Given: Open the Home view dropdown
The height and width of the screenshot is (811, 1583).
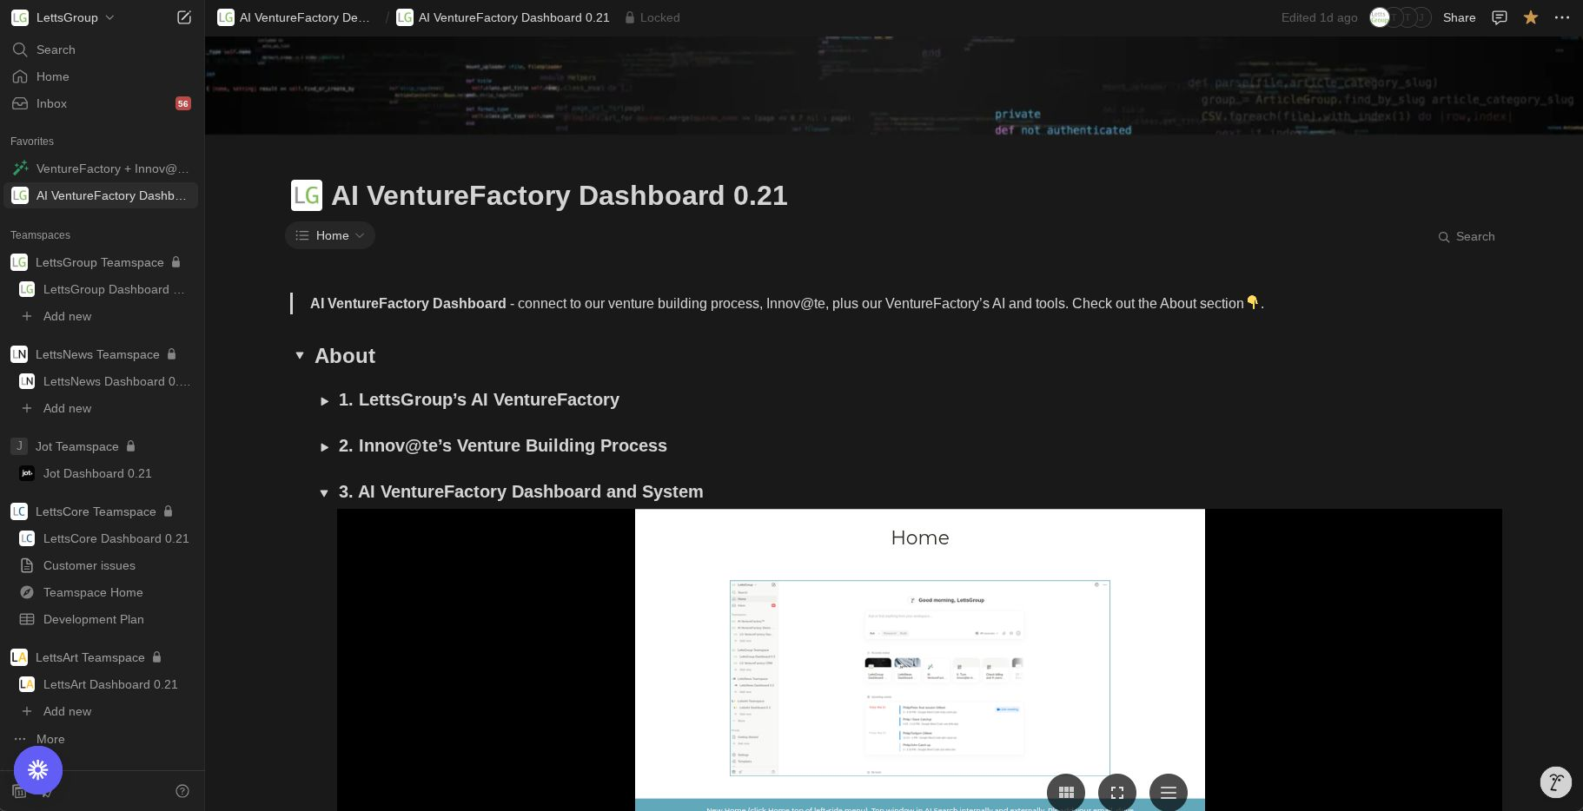Looking at the screenshot, I should [330, 235].
